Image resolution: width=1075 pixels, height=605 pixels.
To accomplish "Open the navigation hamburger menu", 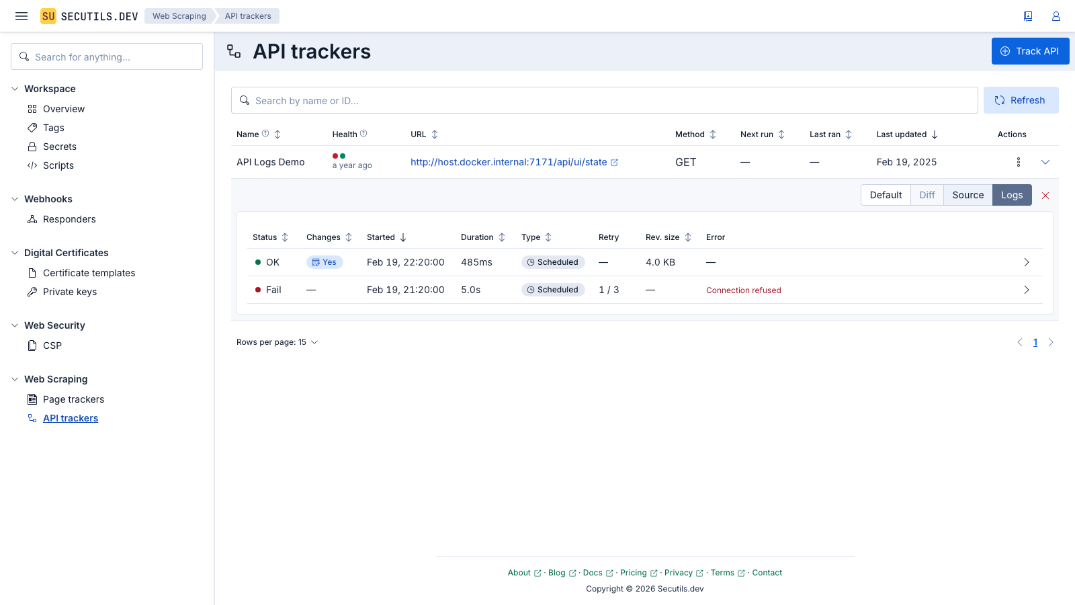I will point(21,16).
